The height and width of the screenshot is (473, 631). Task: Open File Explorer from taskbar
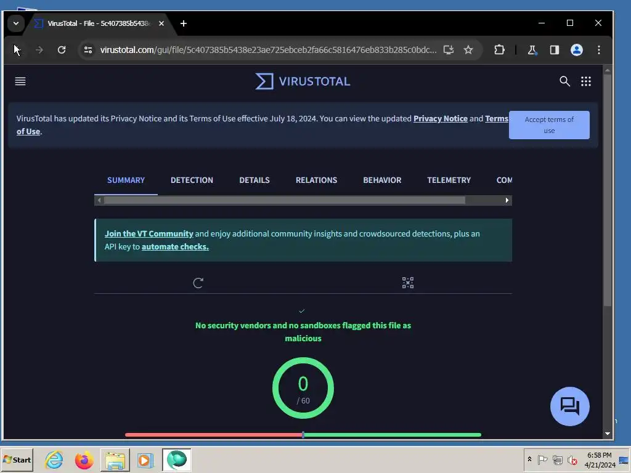pyautogui.click(x=115, y=459)
